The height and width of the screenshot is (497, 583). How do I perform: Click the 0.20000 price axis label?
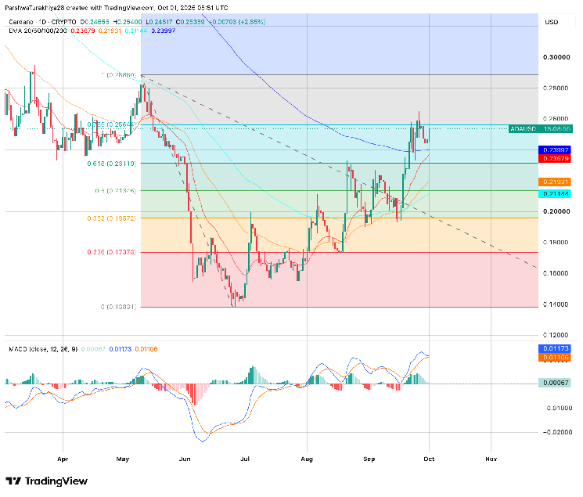556,211
